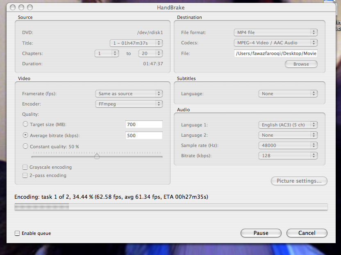Viewport: 341px width, 255px height.
Task: Open the Subtitles Language dropdown set to None
Action: pyautogui.click(x=288, y=94)
